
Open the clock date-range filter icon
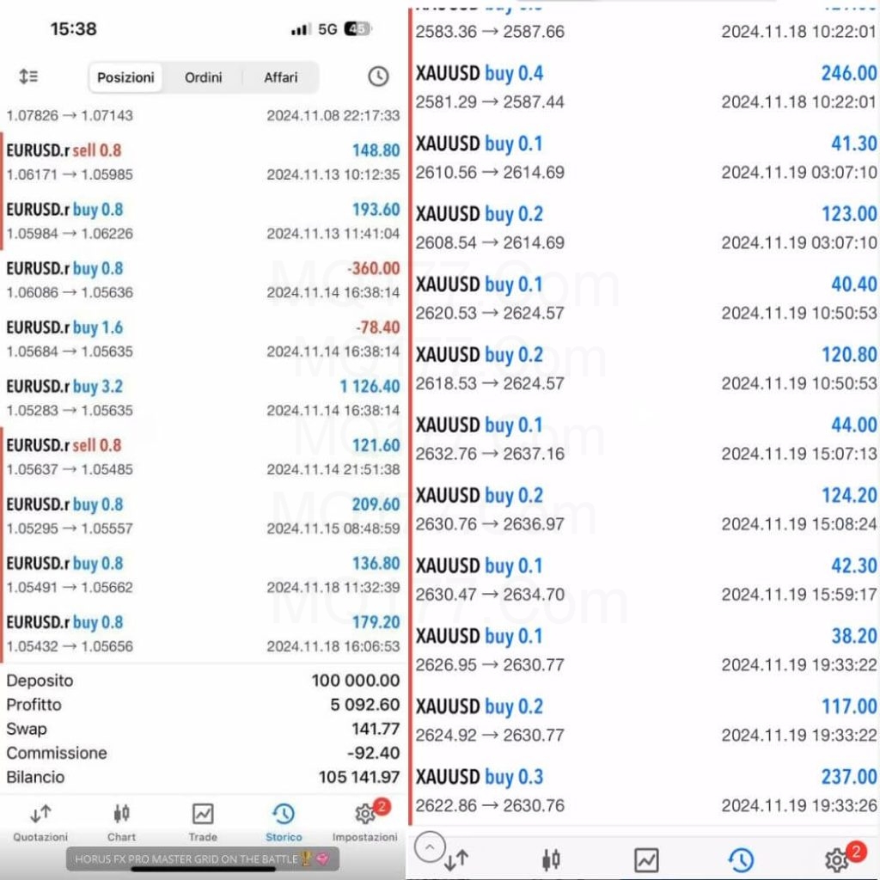[x=378, y=76]
